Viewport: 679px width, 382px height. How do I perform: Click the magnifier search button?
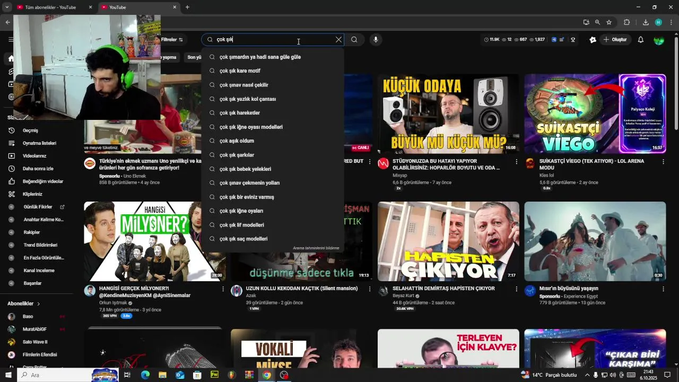click(x=354, y=40)
